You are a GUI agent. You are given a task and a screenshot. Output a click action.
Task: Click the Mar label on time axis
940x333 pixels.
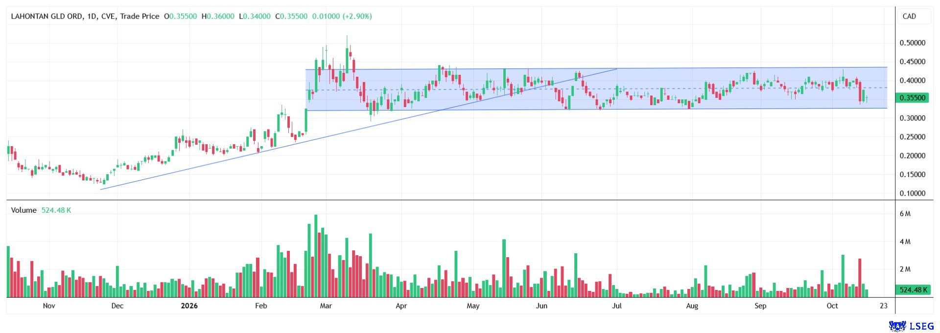coord(326,306)
